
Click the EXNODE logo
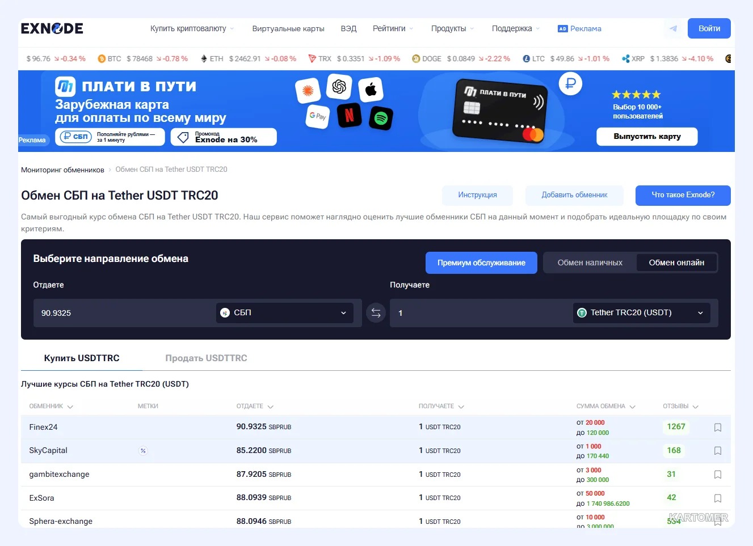click(52, 28)
